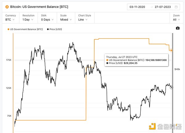Click the price line endpoint marker

click(172, 88)
